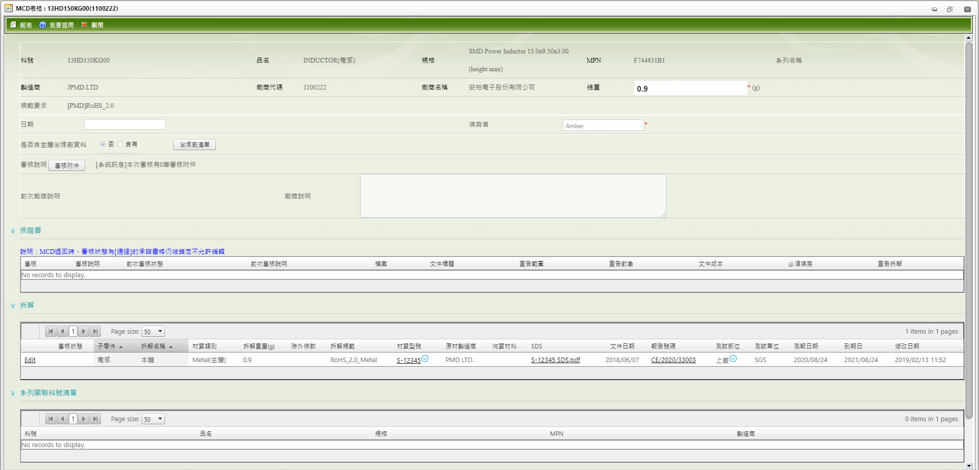Collapse the 系列關聯料號清單 section

point(13,393)
